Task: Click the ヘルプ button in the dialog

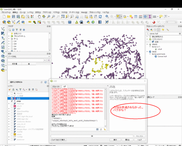Action: click(140, 140)
